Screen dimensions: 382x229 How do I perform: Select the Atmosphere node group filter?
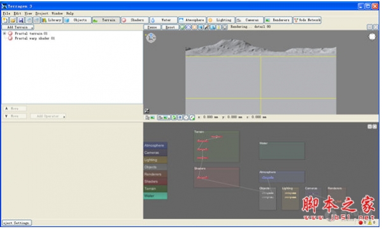(x=155, y=145)
